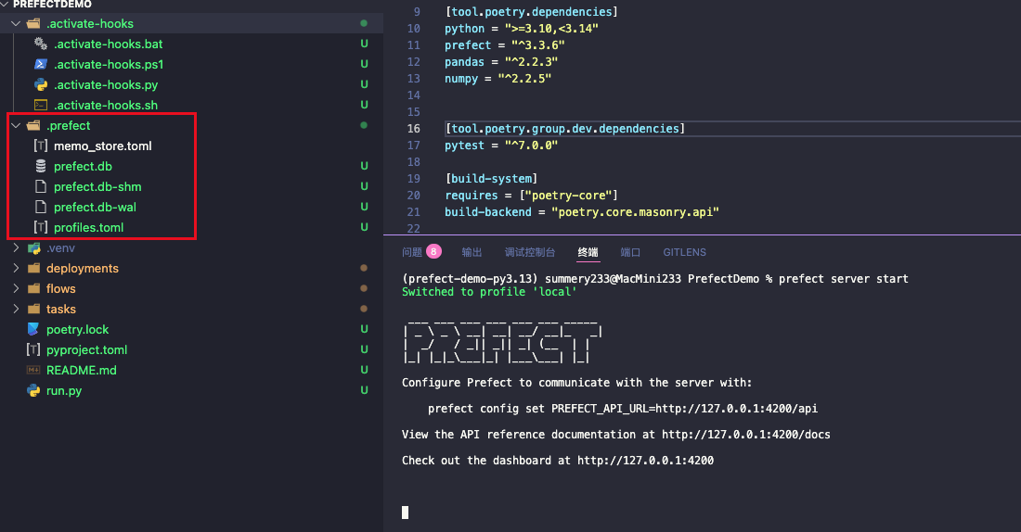Viewport: 1021px width, 532px height.
Task: Click the shell icon of .activate-hooks.sh
Action: [40, 105]
